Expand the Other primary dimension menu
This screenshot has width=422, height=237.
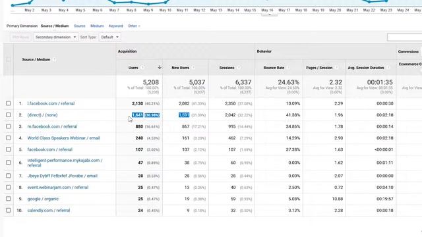(x=134, y=26)
